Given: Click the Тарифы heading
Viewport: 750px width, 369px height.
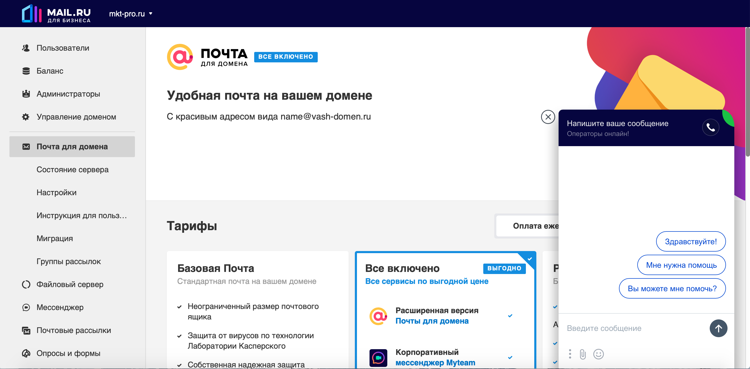Looking at the screenshot, I should [192, 226].
